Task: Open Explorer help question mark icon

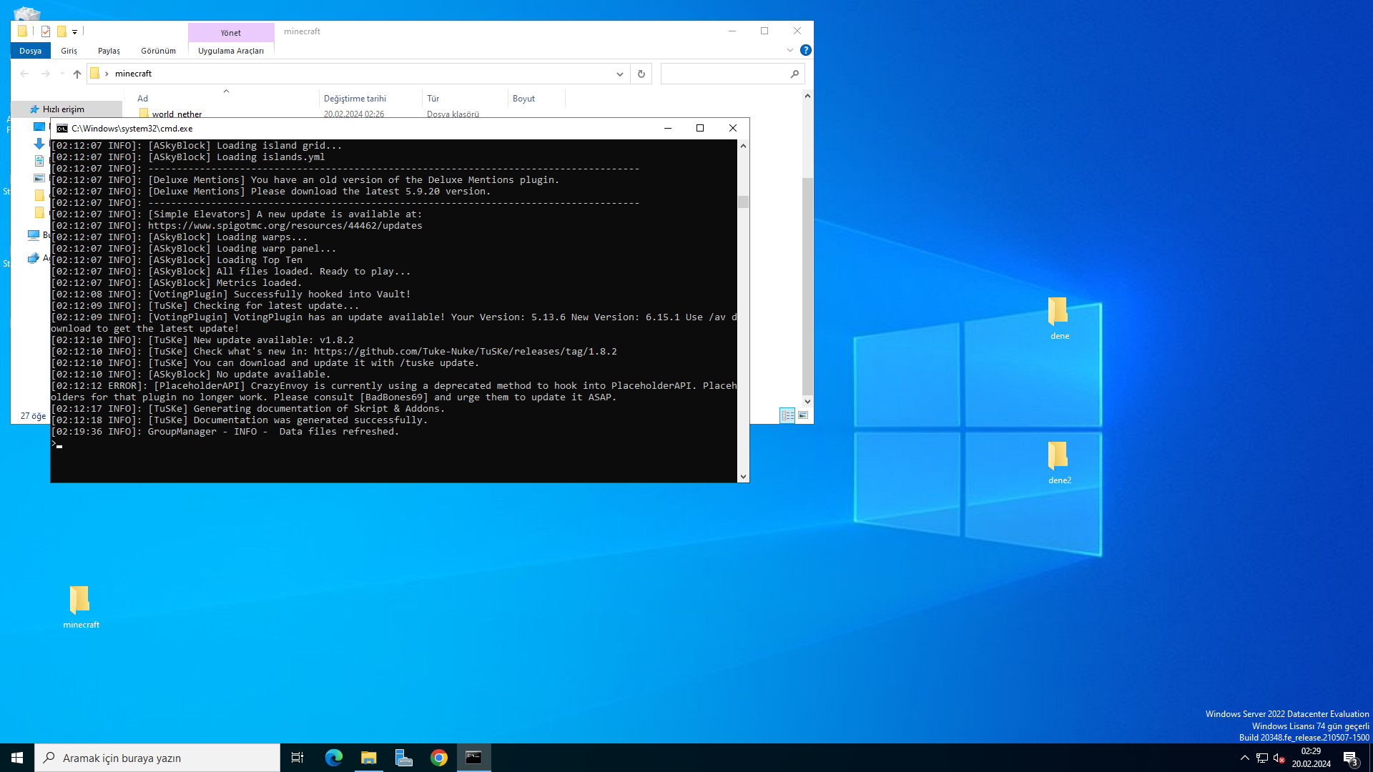Action: 806,50
